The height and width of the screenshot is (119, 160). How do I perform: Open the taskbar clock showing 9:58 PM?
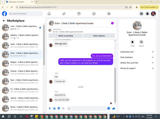[x=149, y=116]
